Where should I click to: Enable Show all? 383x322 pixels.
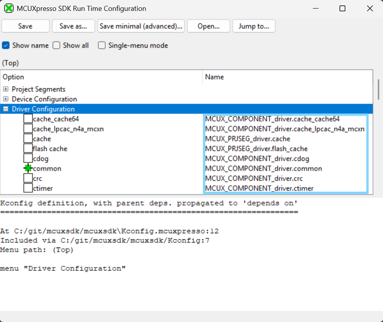click(x=56, y=45)
